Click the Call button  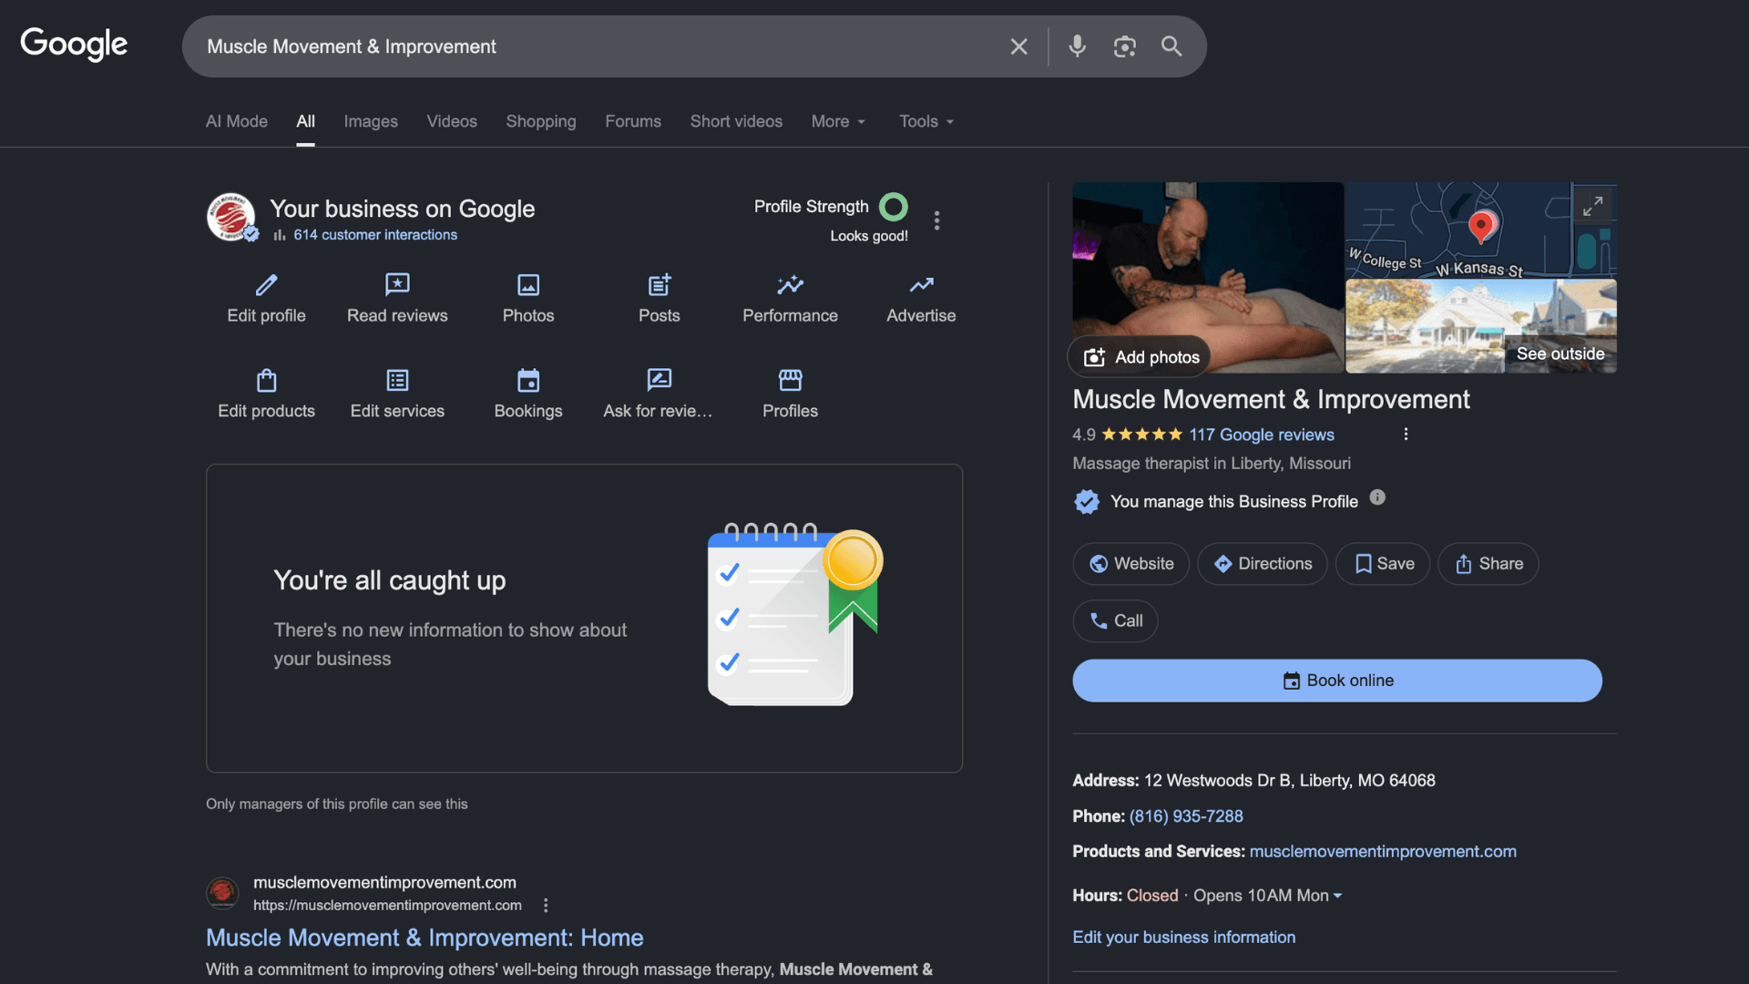[x=1115, y=620]
